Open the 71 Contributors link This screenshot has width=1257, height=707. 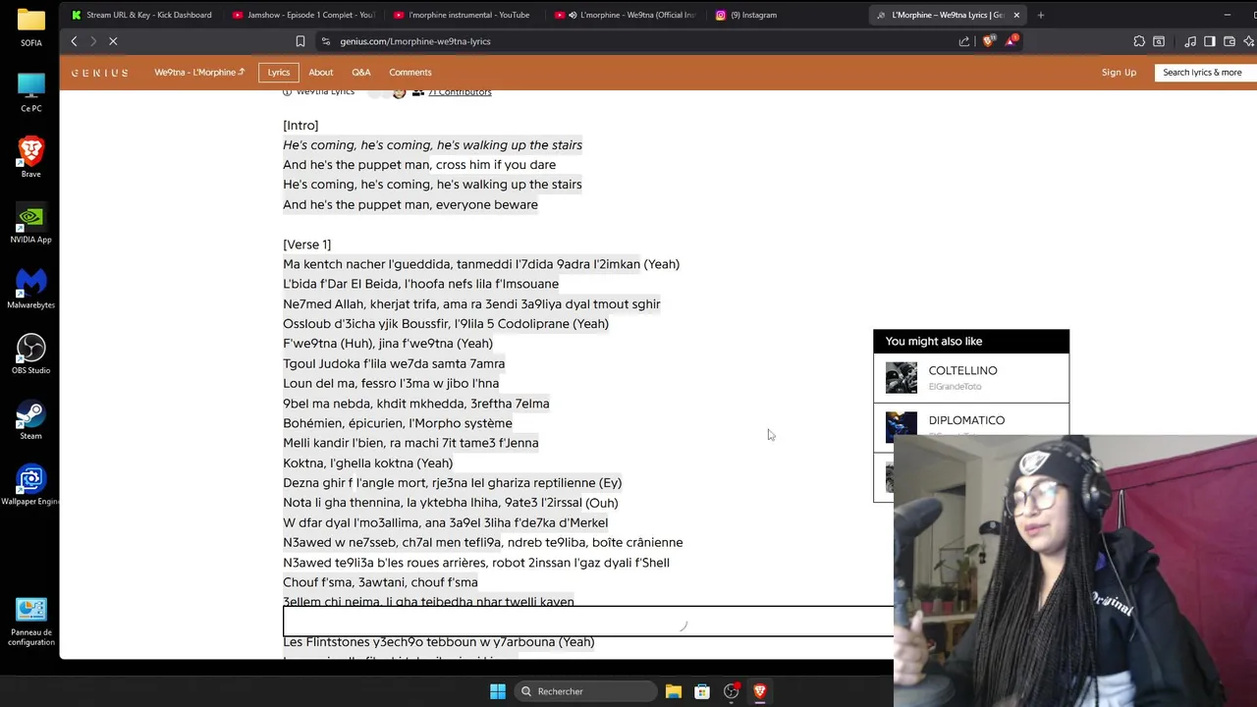click(460, 92)
